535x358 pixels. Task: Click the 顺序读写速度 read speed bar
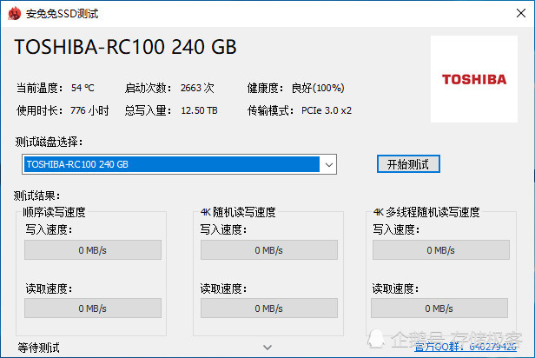point(93,308)
